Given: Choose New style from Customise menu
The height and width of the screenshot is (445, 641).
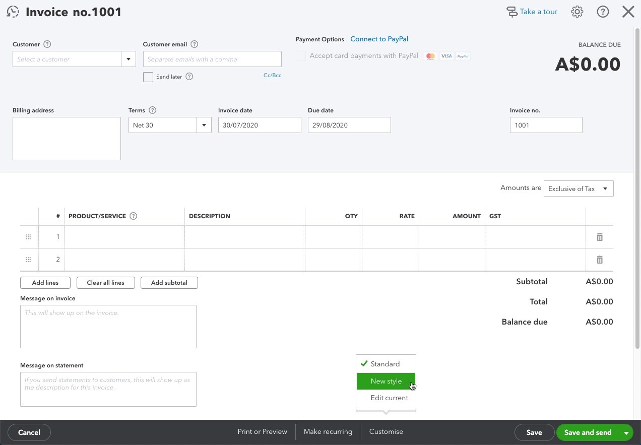Looking at the screenshot, I should 386,381.
